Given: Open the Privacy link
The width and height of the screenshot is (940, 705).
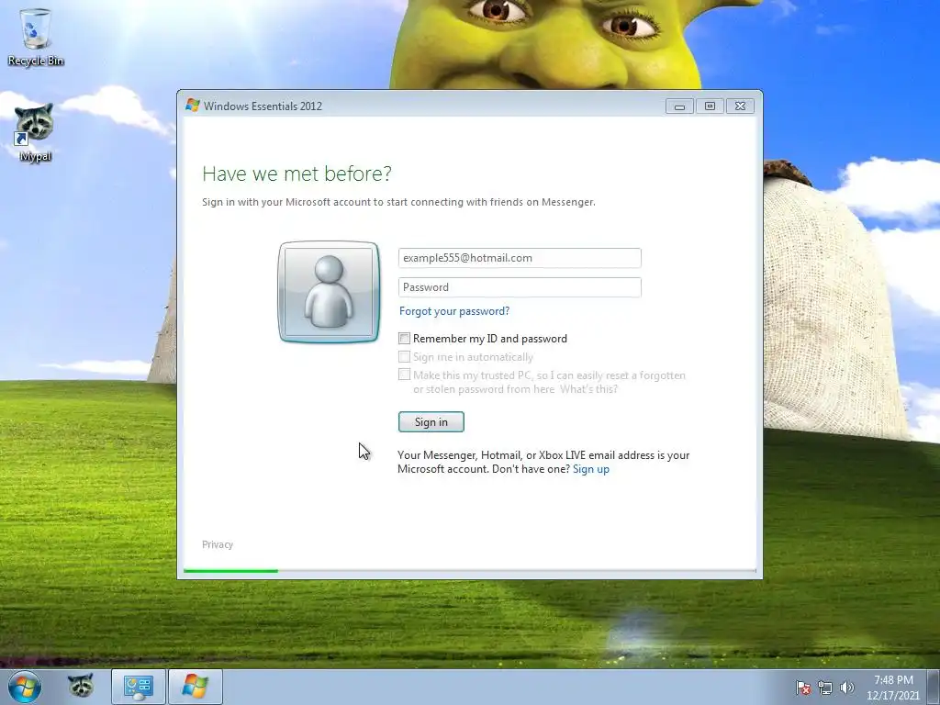Looking at the screenshot, I should point(217,544).
